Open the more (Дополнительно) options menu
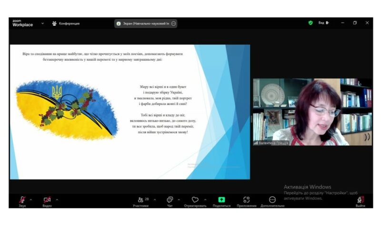The height and width of the screenshot is (238, 381). tap(272, 199)
